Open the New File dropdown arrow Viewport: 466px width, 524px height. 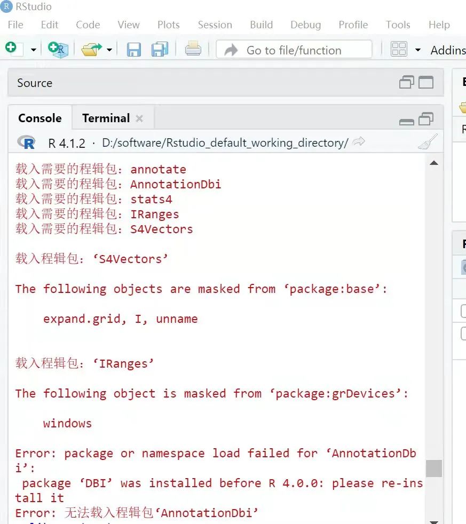click(34, 50)
